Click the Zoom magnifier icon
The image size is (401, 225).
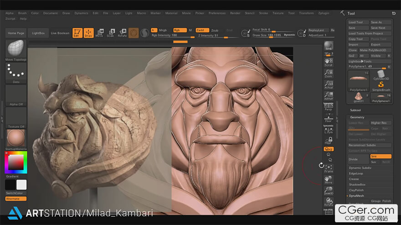(329, 74)
